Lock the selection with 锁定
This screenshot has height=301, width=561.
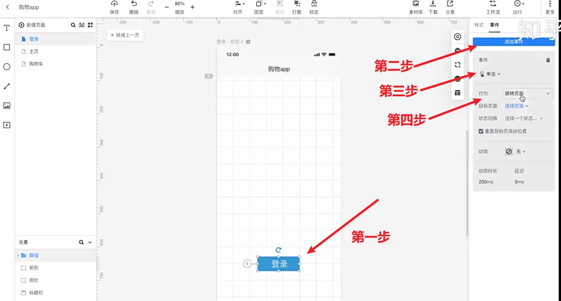[x=314, y=8]
